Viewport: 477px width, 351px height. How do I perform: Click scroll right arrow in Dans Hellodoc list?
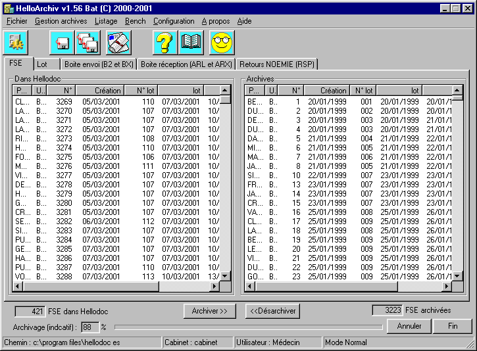(x=214, y=287)
